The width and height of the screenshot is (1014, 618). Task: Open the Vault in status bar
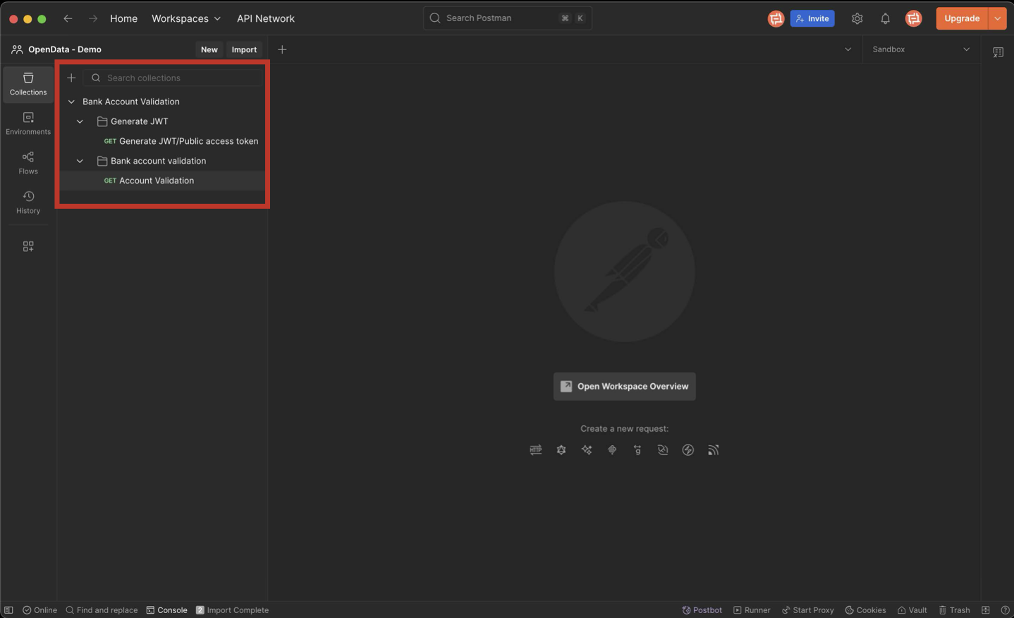[x=912, y=610]
